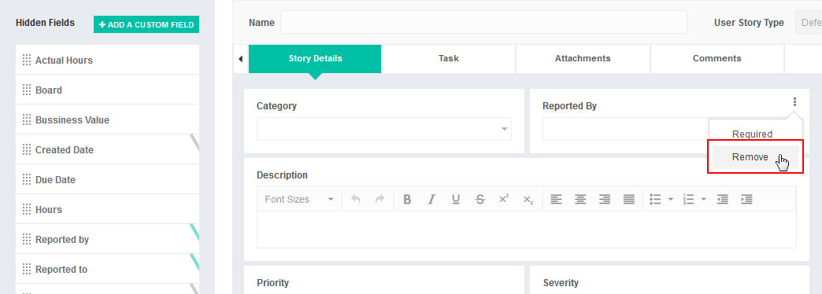
Task: Open User Story Type dropdown
Action: pyautogui.click(x=809, y=23)
